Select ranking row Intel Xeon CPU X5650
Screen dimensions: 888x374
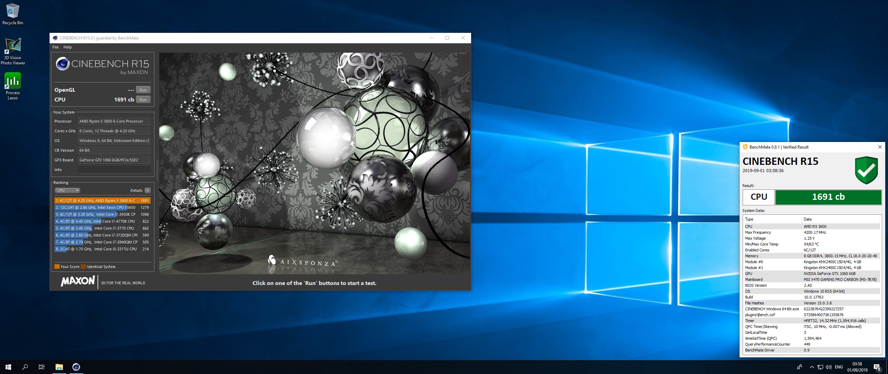(x=102, y=207)
